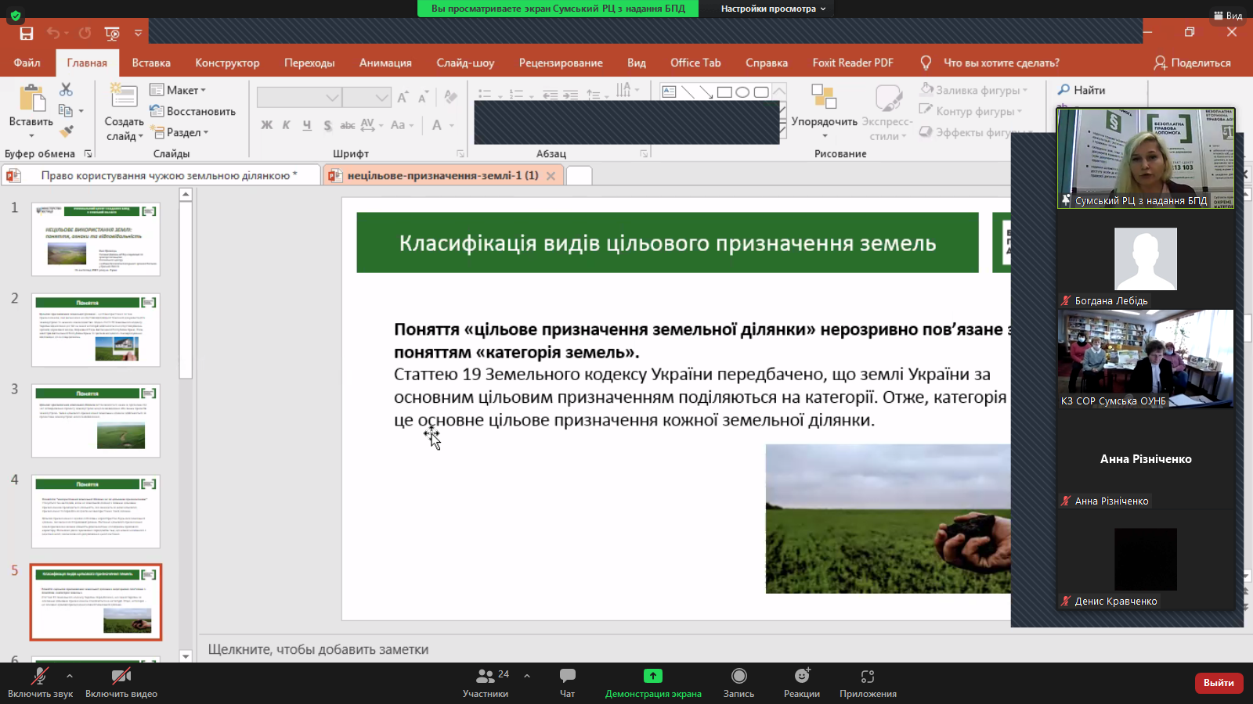
Task: Open the Чат chat icon
Action: [568, 675]
